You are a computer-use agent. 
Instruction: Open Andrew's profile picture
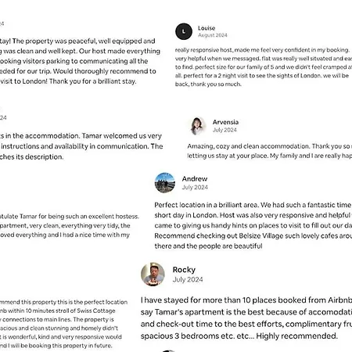pyautogui.click(x=164, y=182)
